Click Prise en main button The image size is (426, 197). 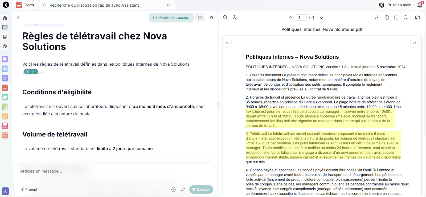[395, 5]
